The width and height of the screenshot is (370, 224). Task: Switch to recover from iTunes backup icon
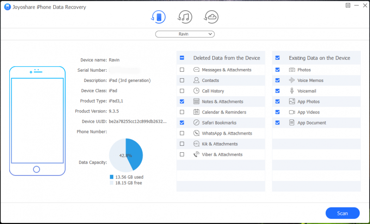[185, 17]
